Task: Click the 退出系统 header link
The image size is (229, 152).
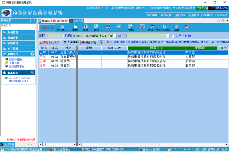Action: 222,15
